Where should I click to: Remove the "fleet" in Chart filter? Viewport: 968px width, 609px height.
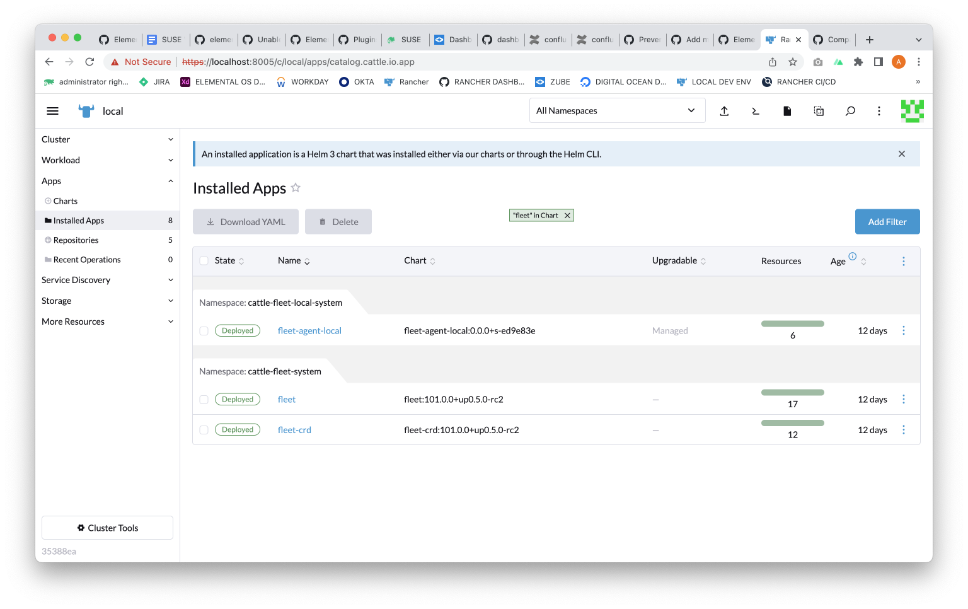click(567, 216)
